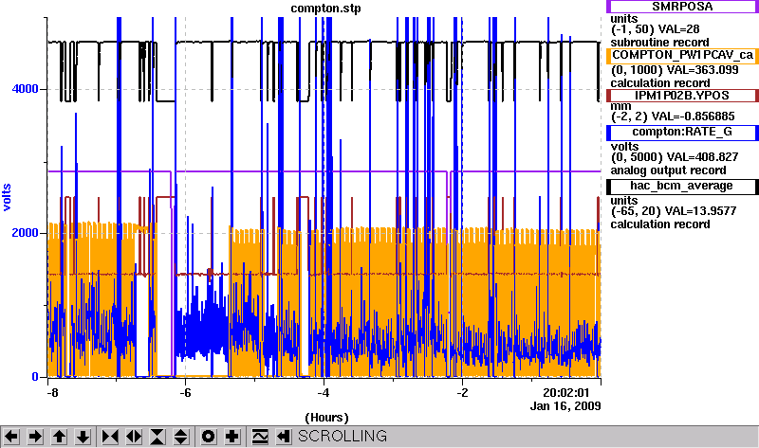759x448 pixels.
Task: Pan the graph left with the left arrow
Action: [11, 437]
